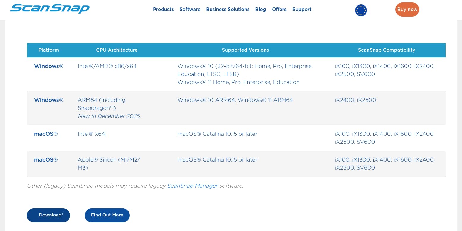462x231 pixels.
Task: Go to Business Solutions
Action: pyautogui.click(x=228, y=9)
